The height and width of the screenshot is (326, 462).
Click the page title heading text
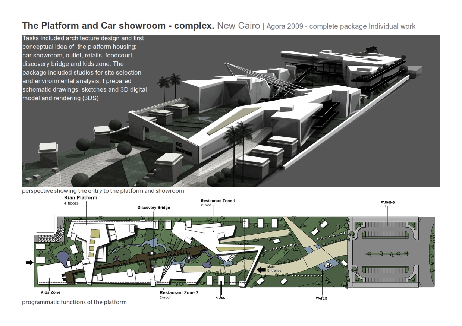pyautogui.click(x=118, y=26)
